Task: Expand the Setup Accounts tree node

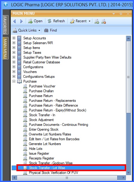Action: (x=14, y=38)
